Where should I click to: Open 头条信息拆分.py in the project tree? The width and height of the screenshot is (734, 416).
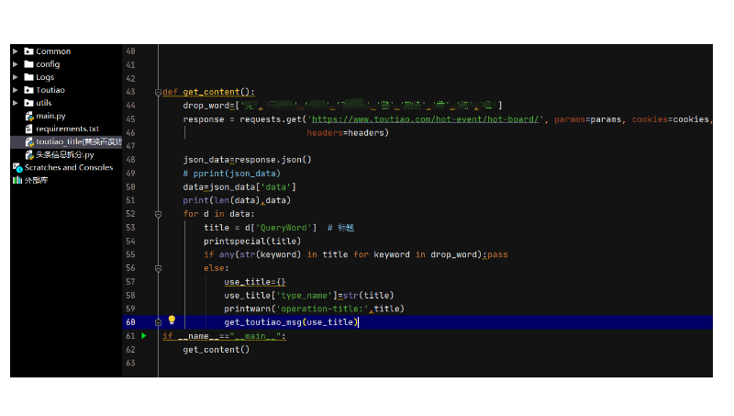pos(65,154)
